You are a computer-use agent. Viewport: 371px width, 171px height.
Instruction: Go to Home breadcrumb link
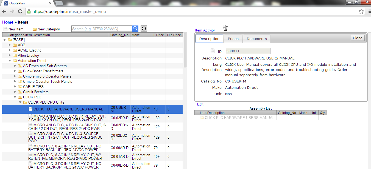pos(8,22)
